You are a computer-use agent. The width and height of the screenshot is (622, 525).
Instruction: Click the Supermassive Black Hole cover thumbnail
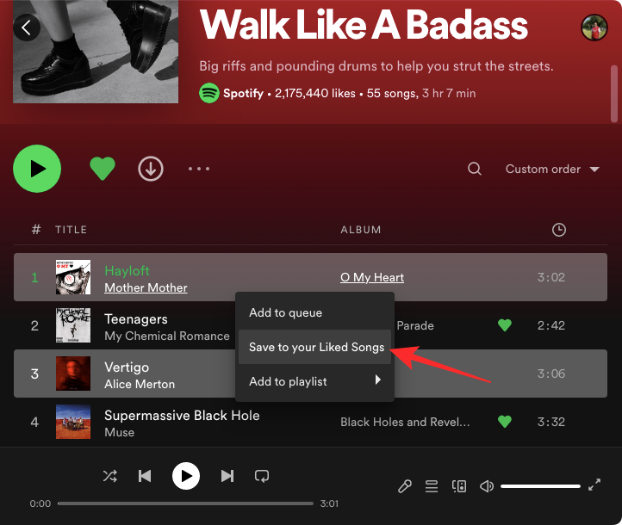click(x=73, y=422)
